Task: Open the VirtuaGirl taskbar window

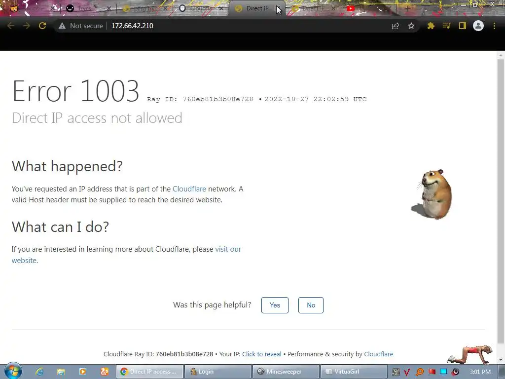Action: click(354, 372)
